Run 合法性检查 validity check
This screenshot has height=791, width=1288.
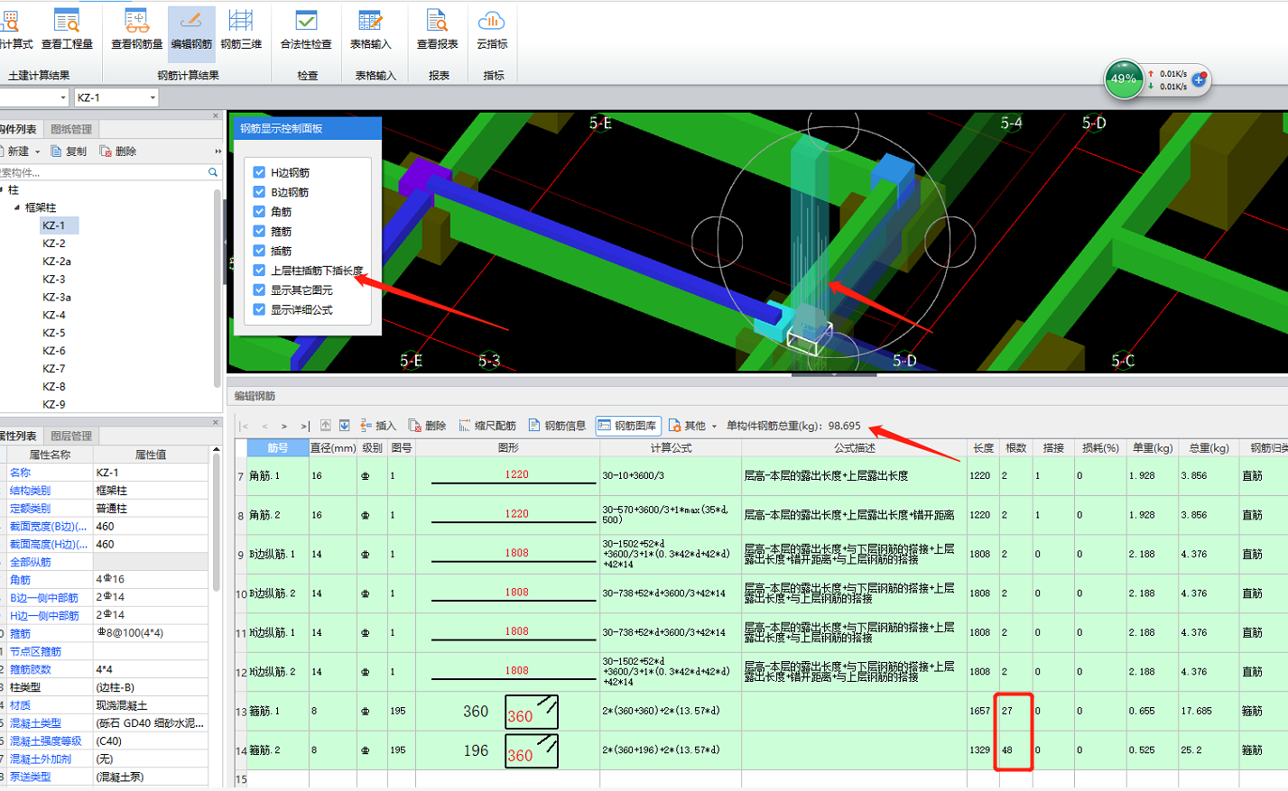click(306, 28)
